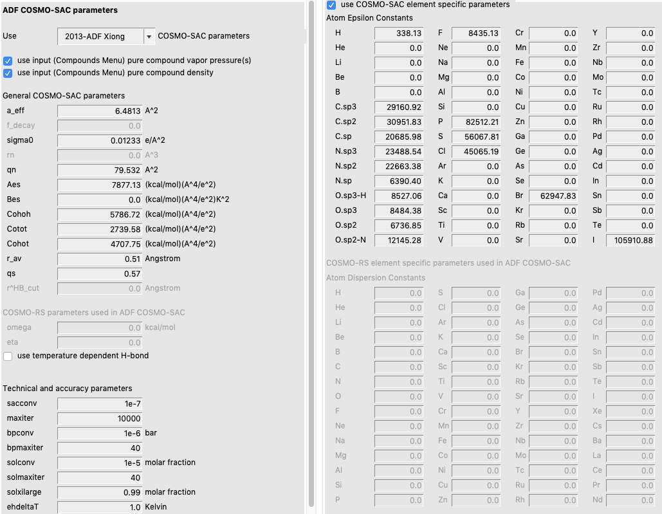Screen dimensions: 662x514
Task: Click the Bes value field
Action: coord(100,199)
